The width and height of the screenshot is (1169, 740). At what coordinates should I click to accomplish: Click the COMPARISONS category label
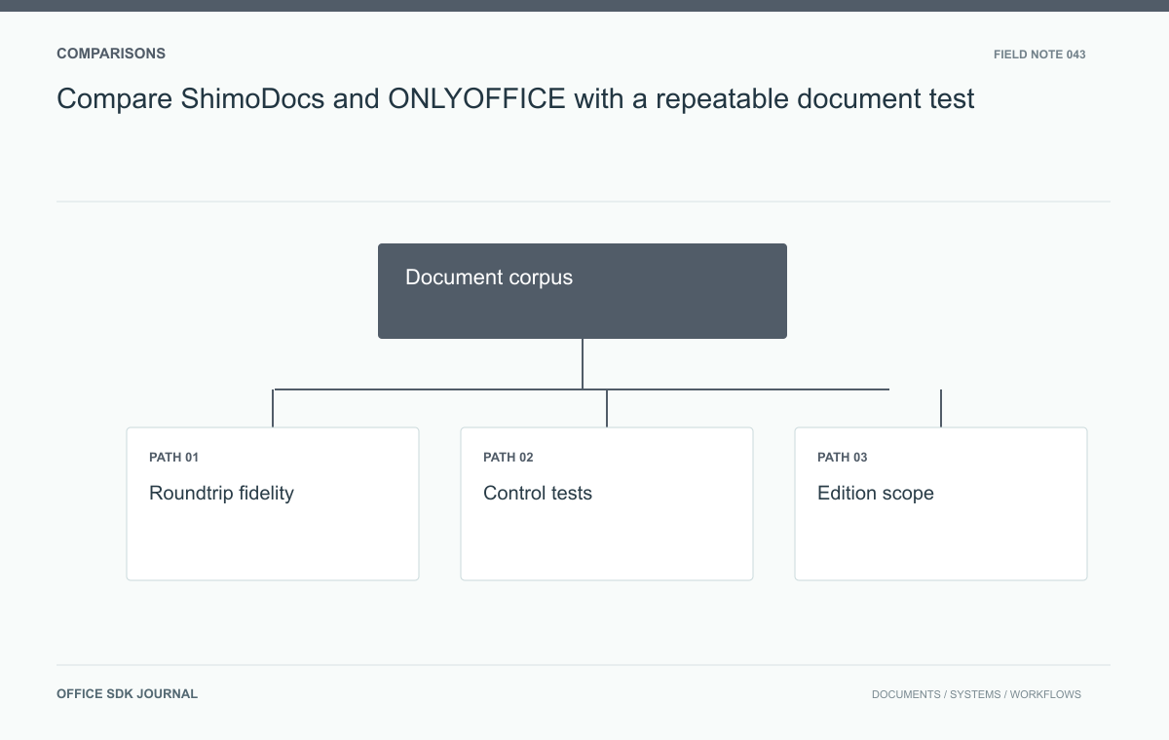coord(111,54)
